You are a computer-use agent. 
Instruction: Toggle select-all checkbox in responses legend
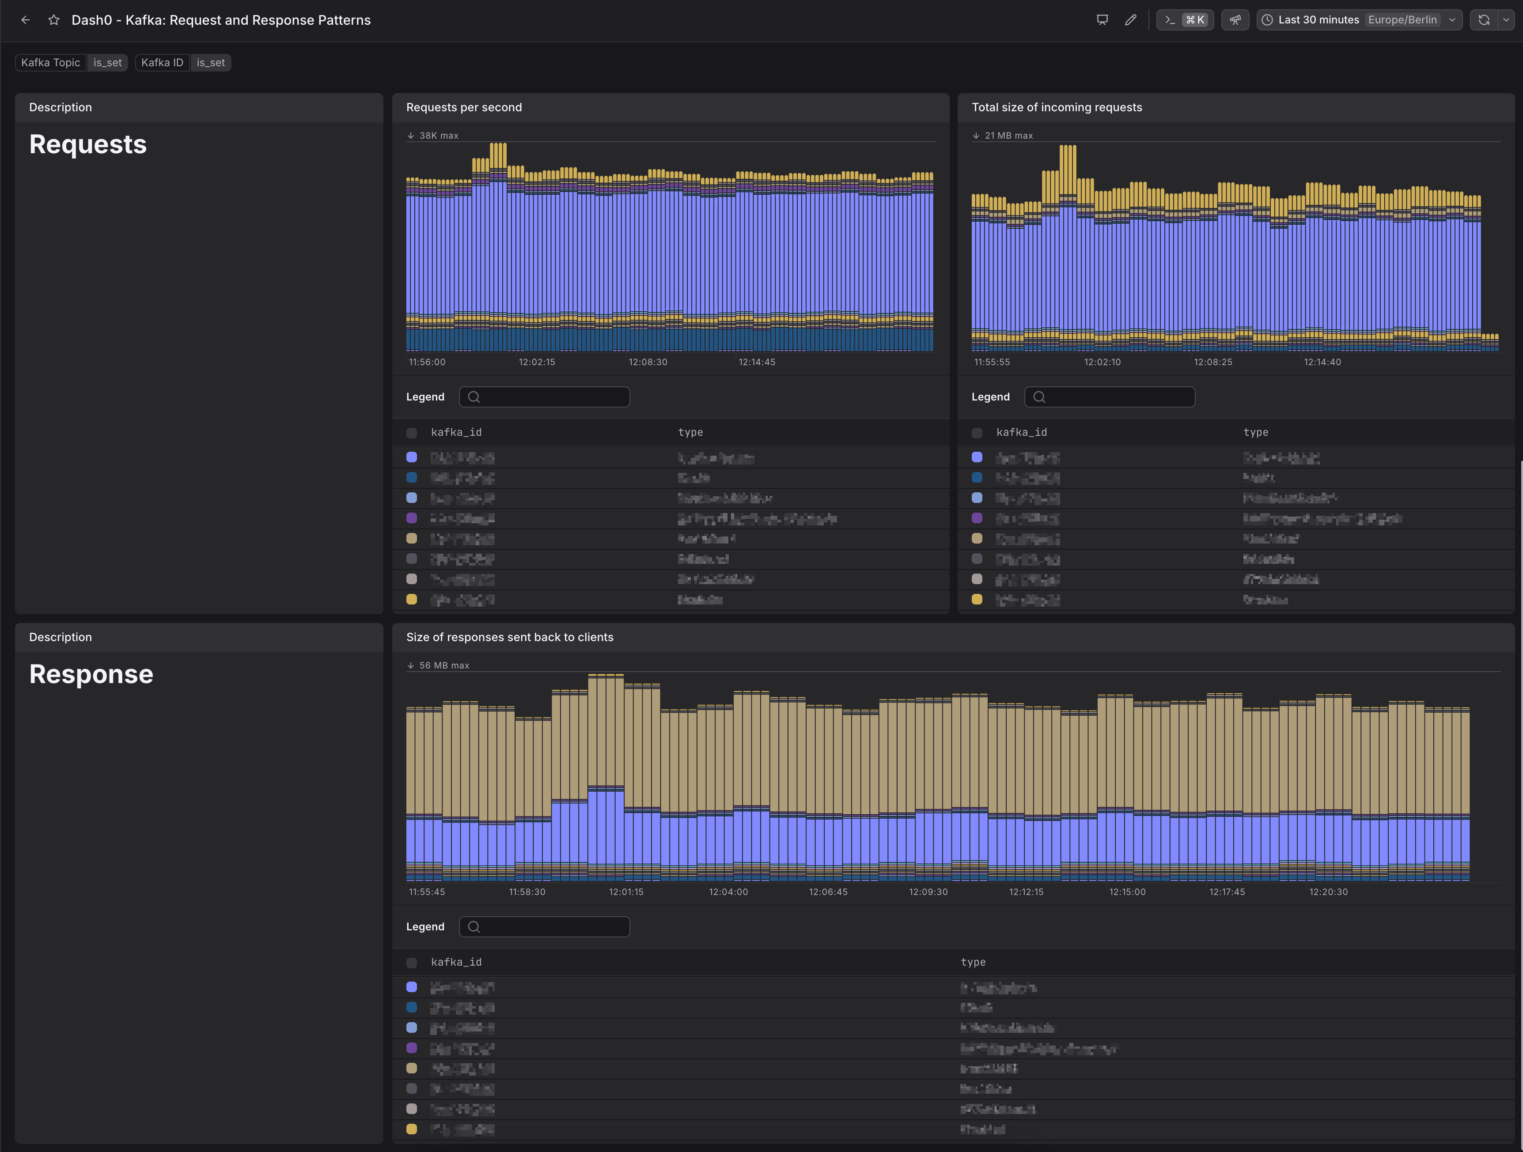coord(412,963)
